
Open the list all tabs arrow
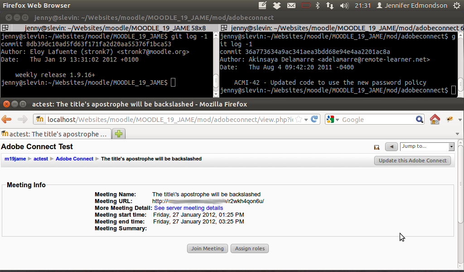tap(458, 134)
